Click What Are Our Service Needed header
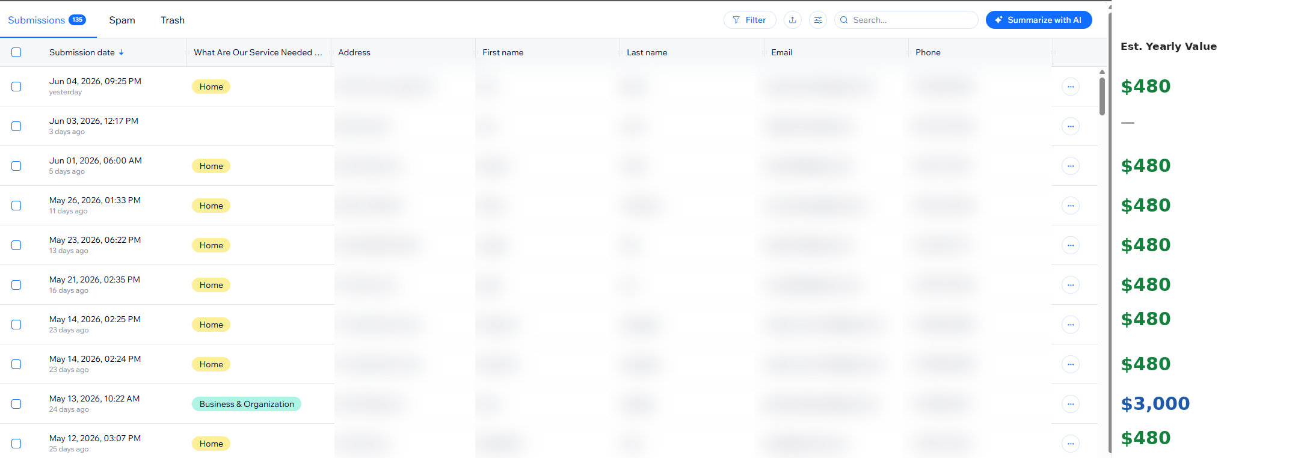 click(x=258, y=52)
